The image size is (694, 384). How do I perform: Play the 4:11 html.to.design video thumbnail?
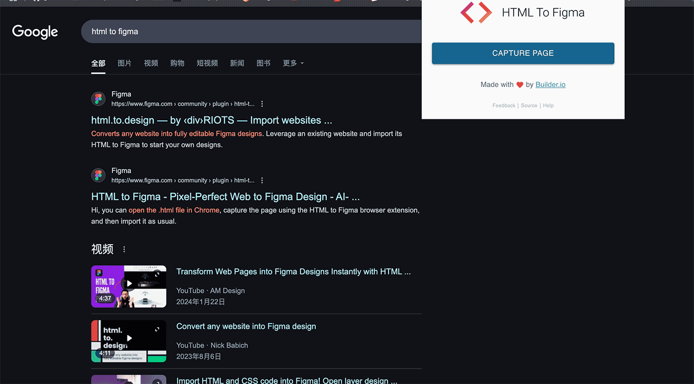pyautogui.click(x=129, y=341)
